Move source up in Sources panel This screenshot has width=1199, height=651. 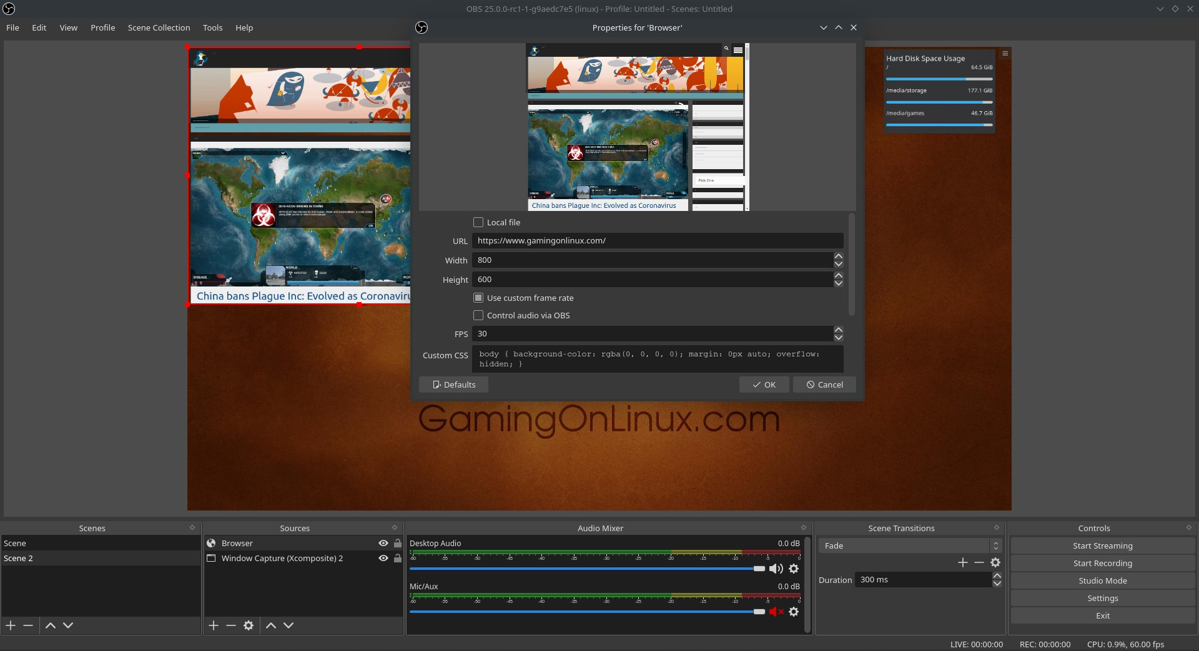[271, 625]
